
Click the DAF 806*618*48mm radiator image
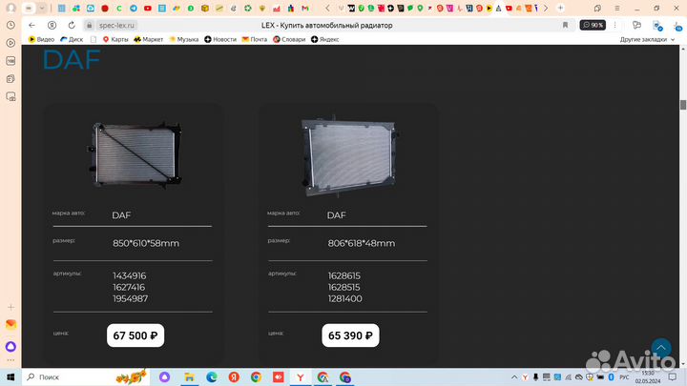click(x=349, y=156)
